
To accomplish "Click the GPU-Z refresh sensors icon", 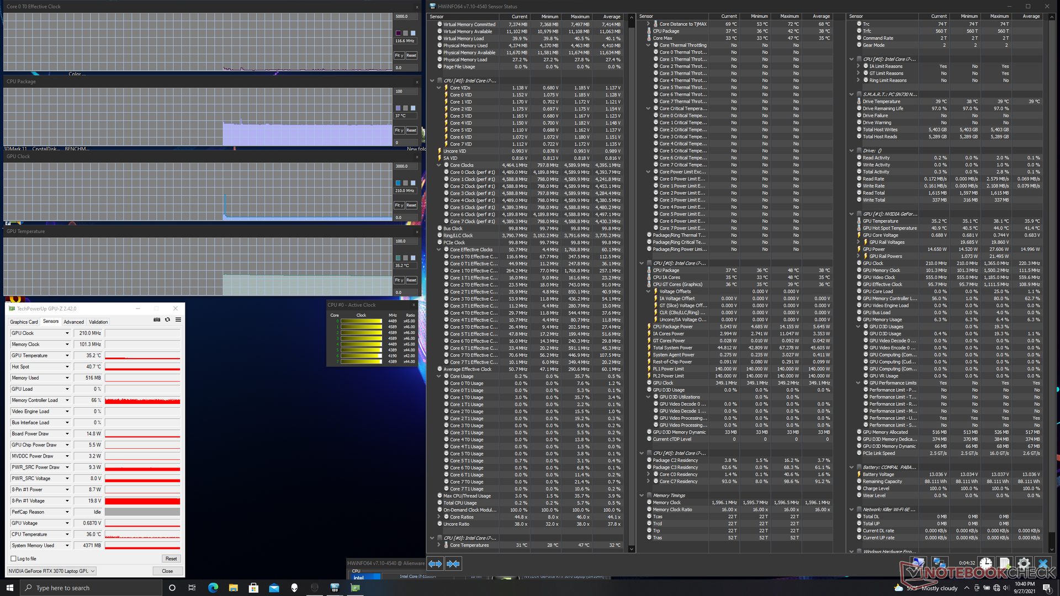I will (167, 320).
